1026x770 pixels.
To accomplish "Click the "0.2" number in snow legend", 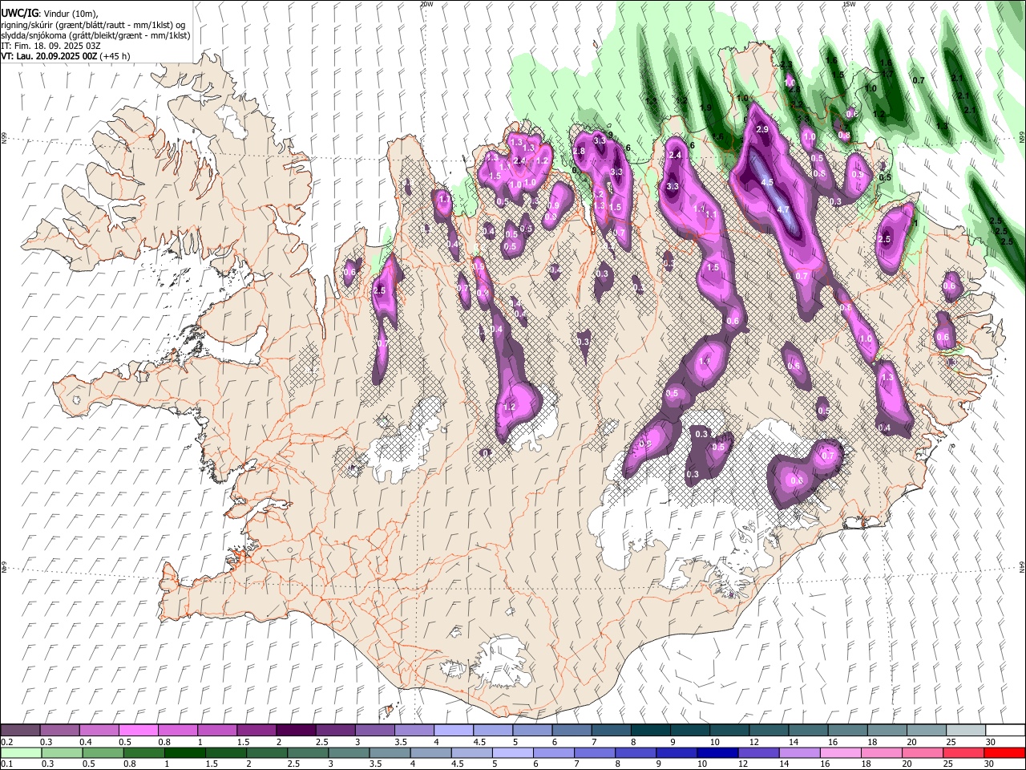I will [x=6, y=742].
